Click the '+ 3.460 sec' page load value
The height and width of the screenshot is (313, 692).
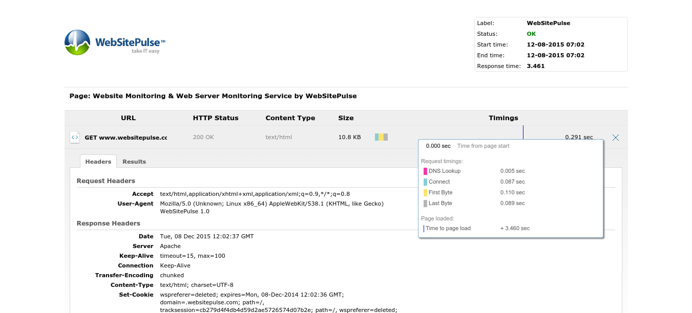click(515, 228)
